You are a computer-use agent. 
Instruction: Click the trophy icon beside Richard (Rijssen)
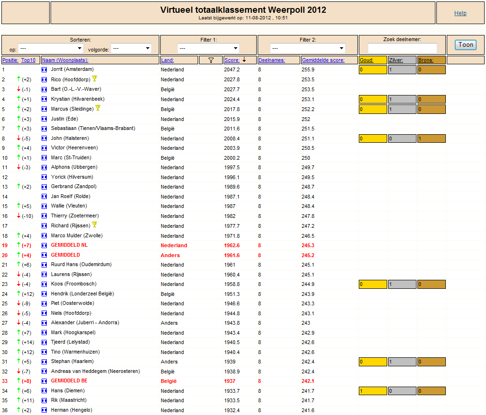(x=95, y=225)
